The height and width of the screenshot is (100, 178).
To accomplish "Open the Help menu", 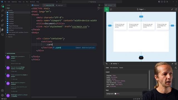I will pos(38,2).
